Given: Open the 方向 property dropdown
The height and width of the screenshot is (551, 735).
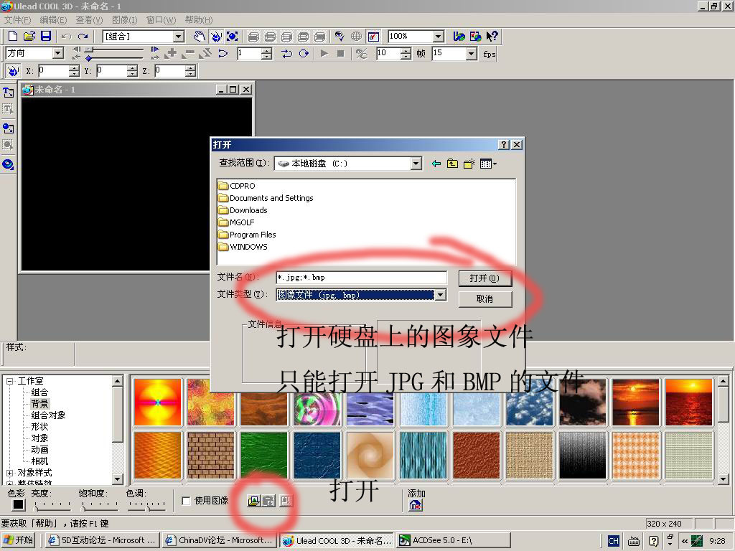Looking at the screenshot, I should (x=58, y=53).
